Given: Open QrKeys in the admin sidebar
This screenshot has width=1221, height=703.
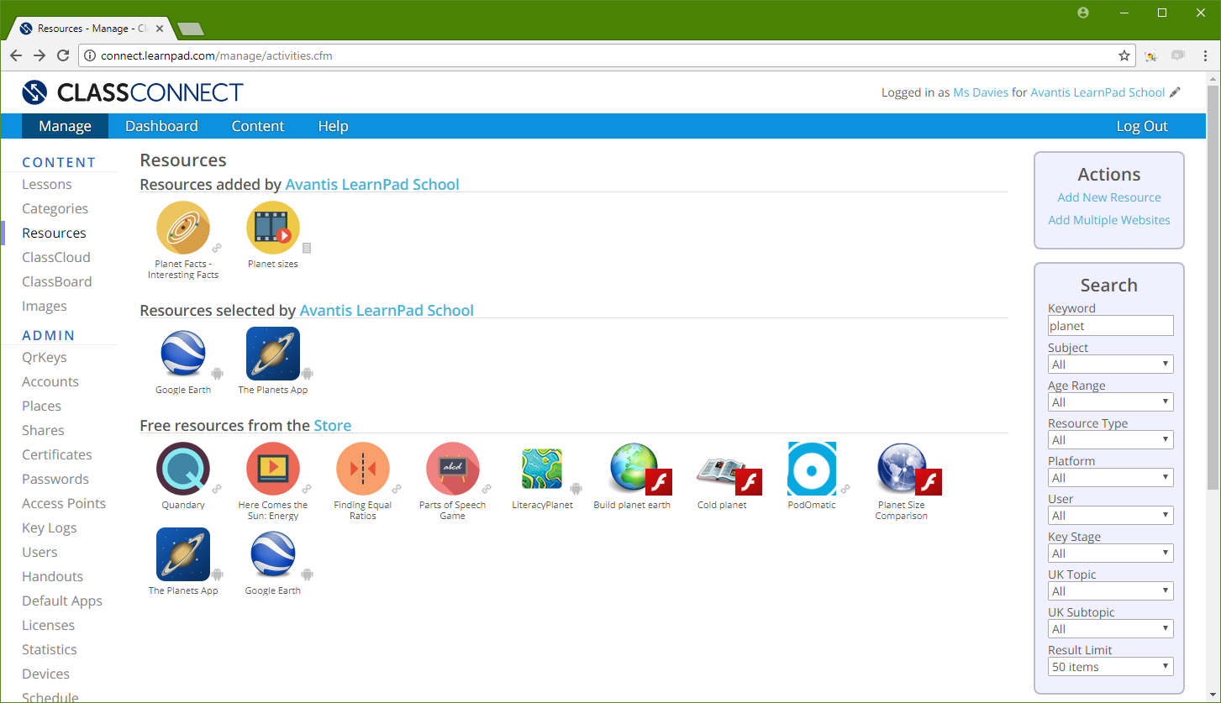Looking at the screenshot, I should (x=45, y=358).
